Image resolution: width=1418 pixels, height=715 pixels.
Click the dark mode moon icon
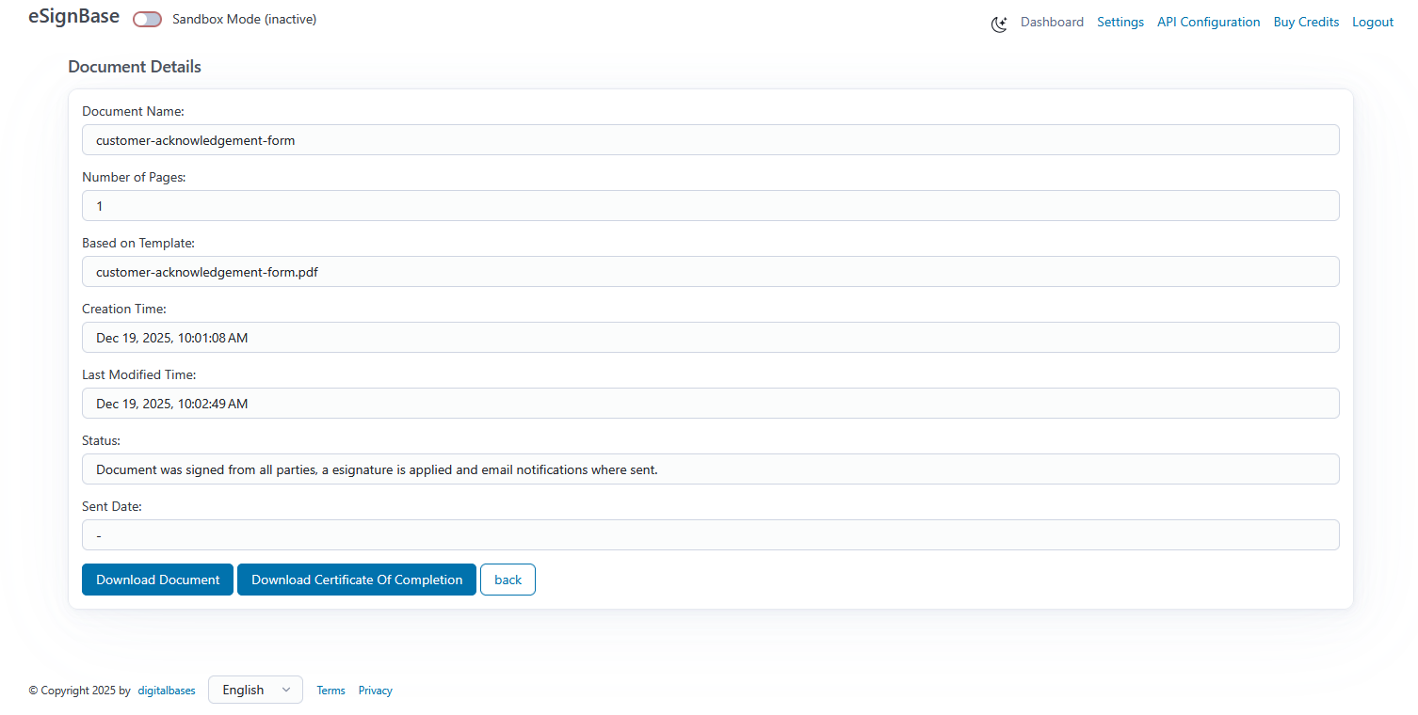point(999,24)
